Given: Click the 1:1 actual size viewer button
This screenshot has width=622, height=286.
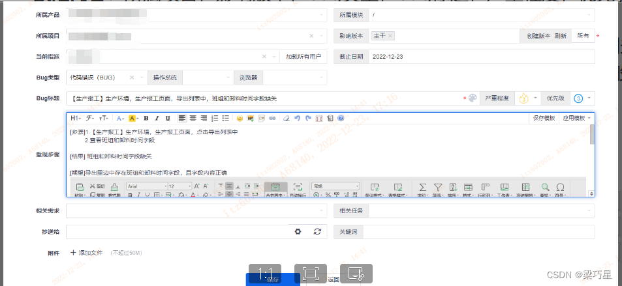Looking at the screenshot, I should pos(265,274).
